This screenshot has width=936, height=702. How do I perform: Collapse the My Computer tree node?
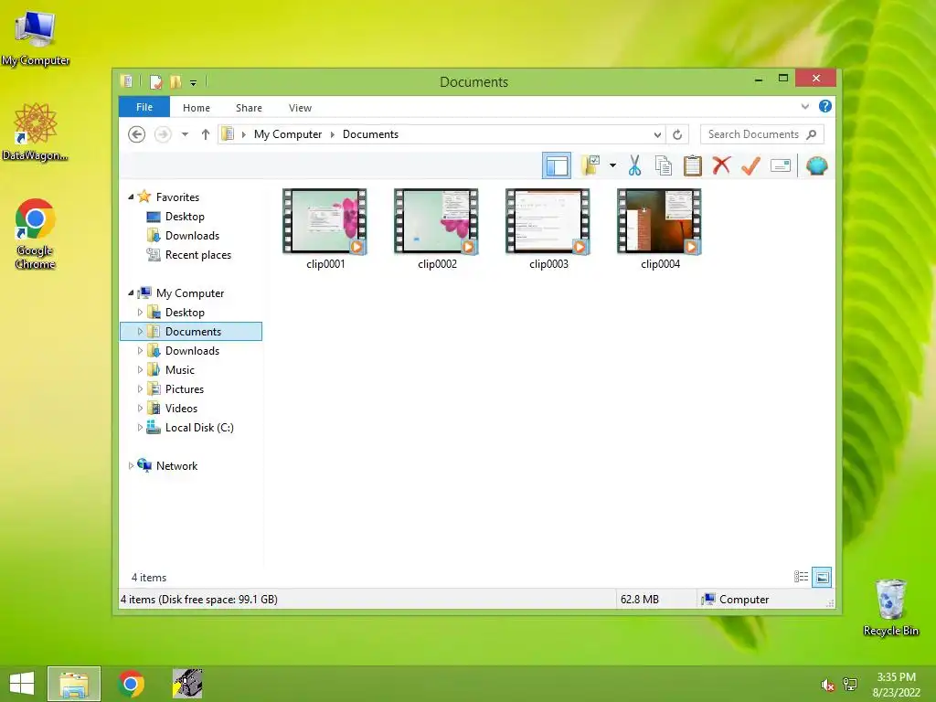(131, 292)
